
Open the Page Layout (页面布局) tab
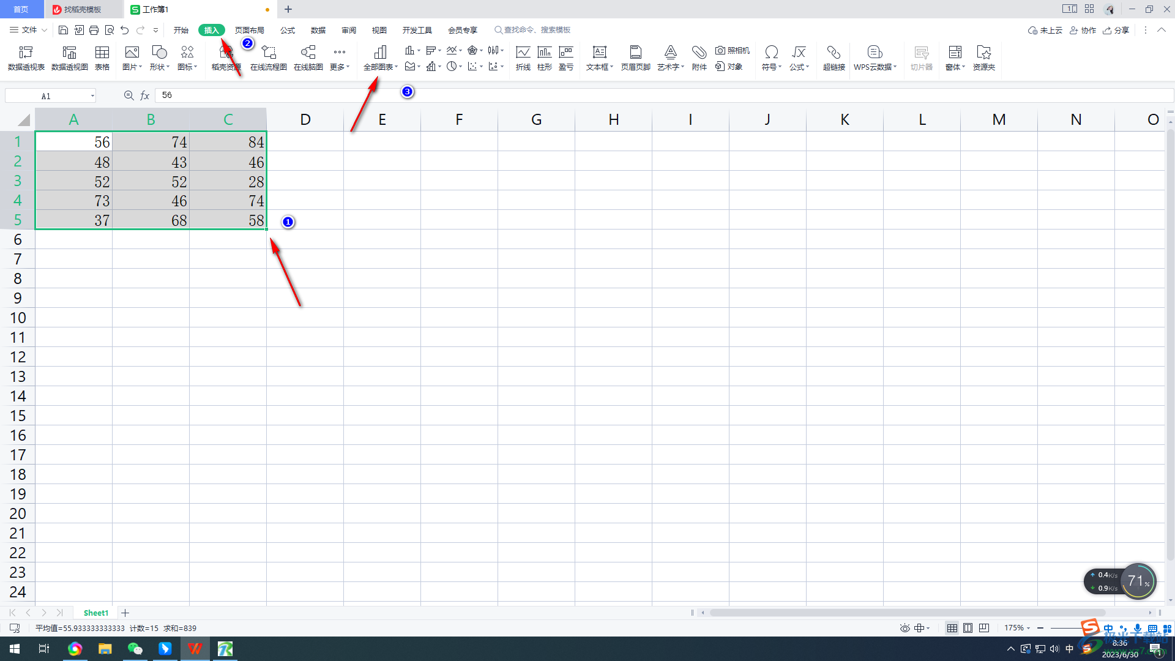[250, 30]
